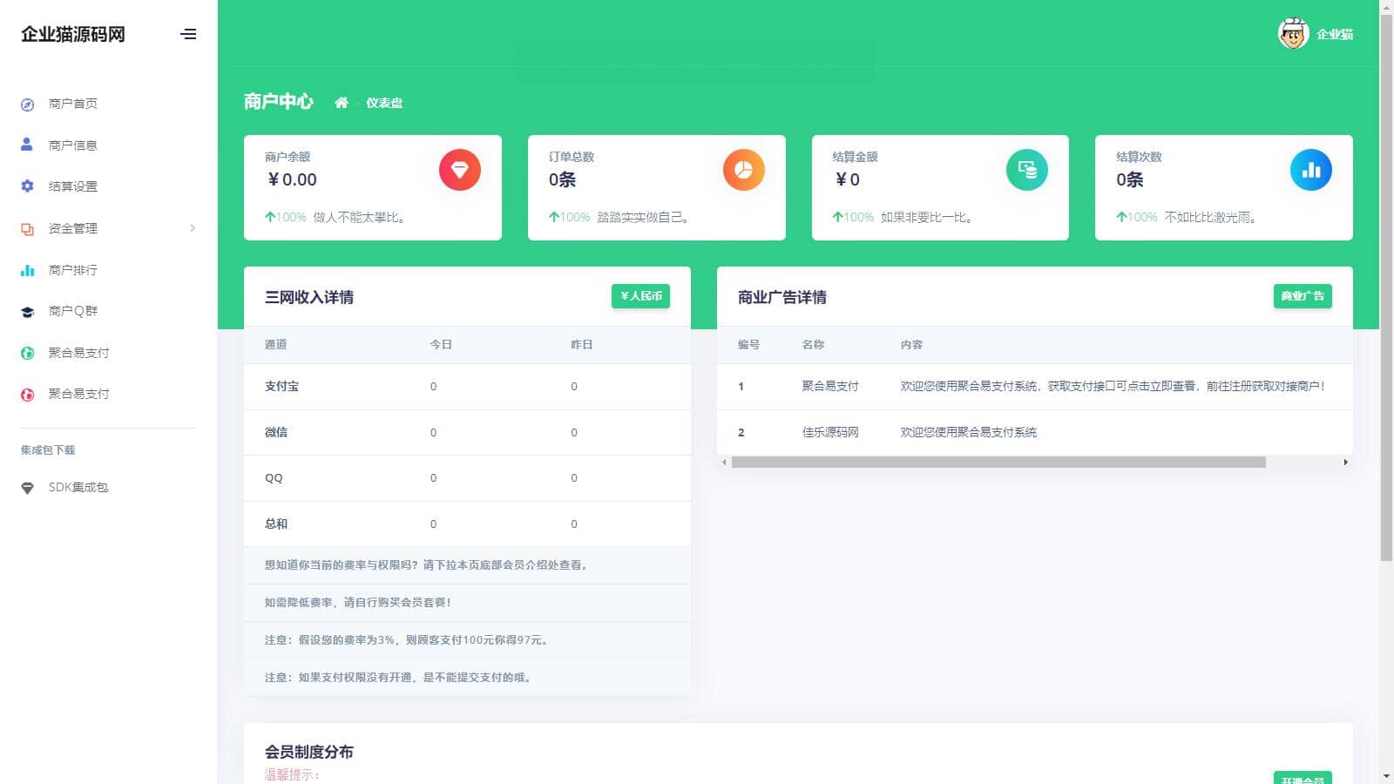
Task: Click the 名称 column header
Action: [813, 345]
